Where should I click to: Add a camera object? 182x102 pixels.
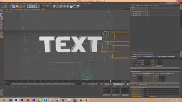click(75, 6)
